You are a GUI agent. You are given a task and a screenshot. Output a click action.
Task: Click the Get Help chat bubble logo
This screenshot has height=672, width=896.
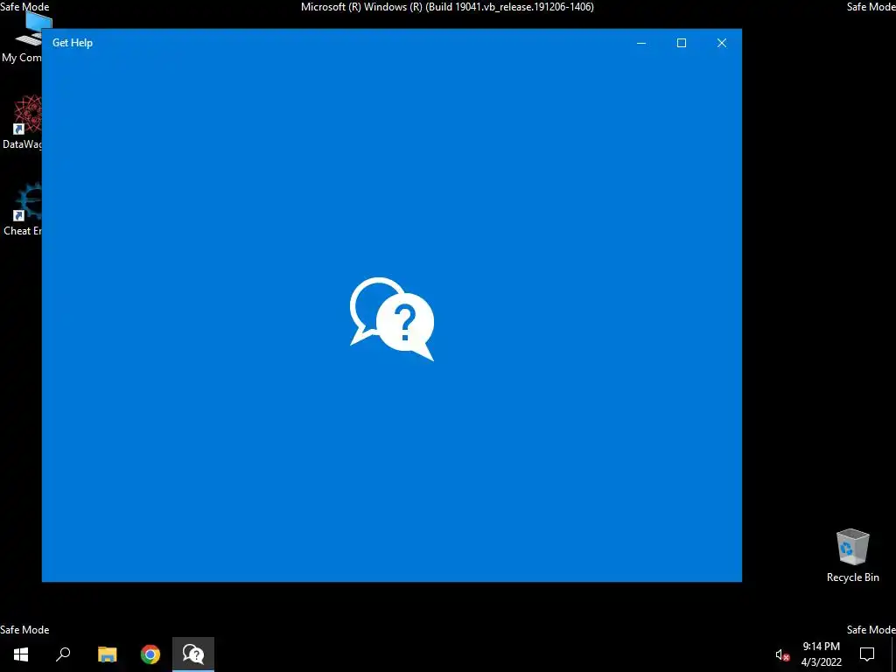click(x=392, y=318)
